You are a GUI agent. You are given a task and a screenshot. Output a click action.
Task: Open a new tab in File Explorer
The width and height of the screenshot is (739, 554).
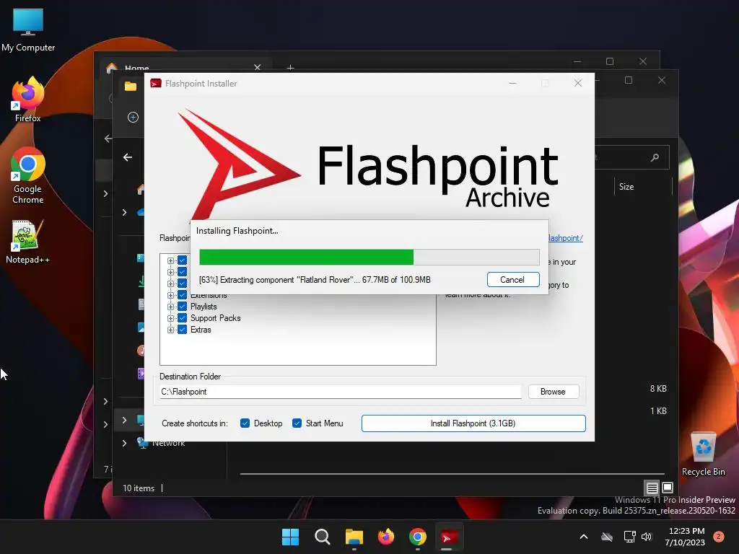pos(291,68)
